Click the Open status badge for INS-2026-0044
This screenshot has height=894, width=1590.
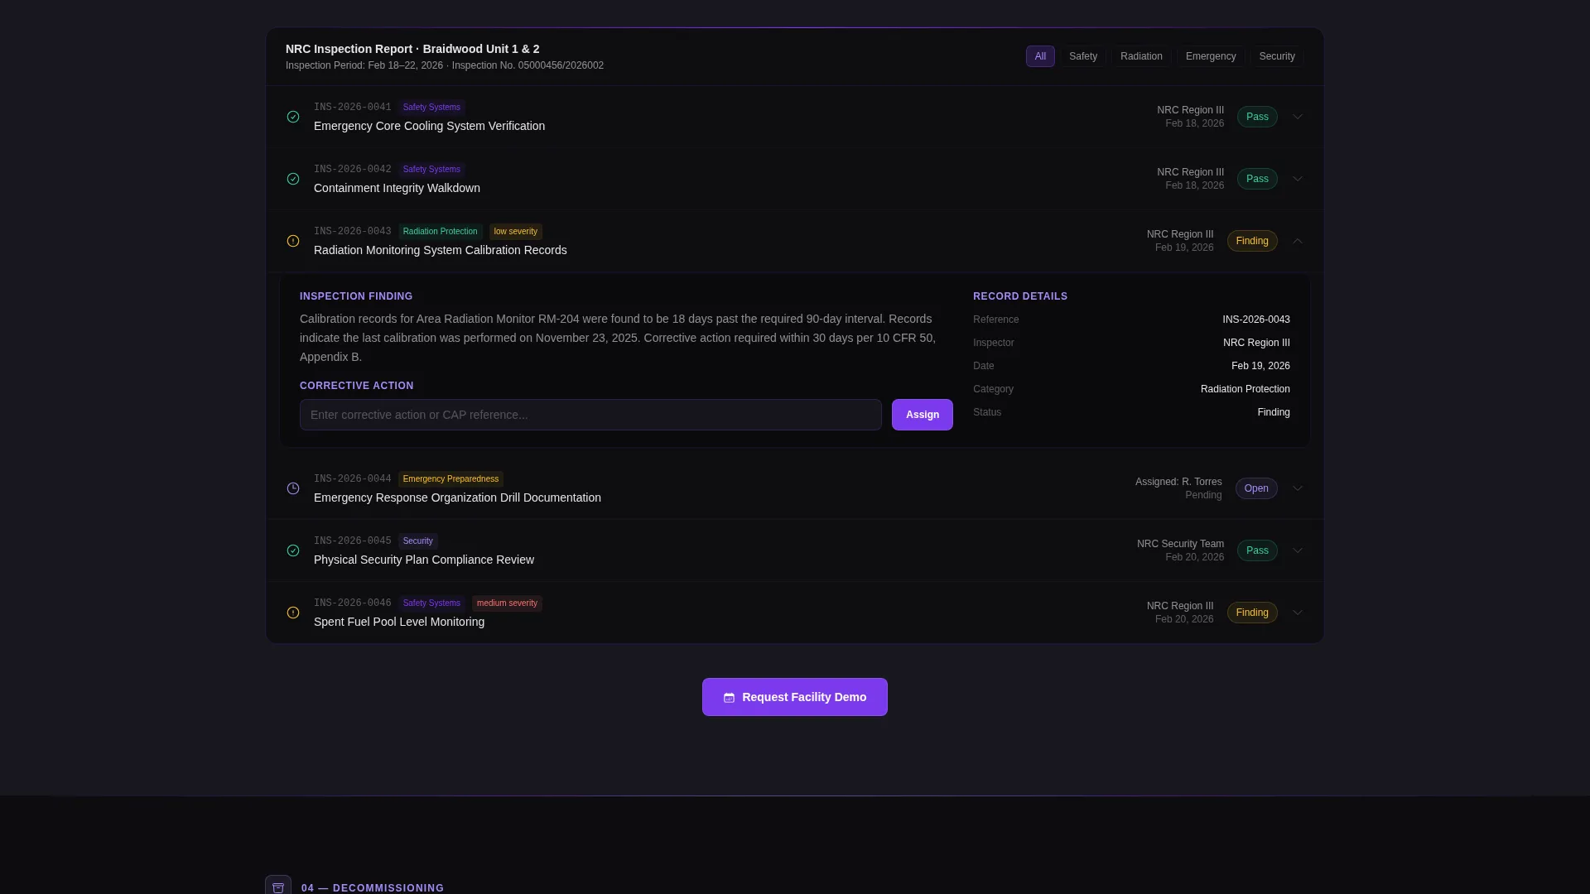1256,488
